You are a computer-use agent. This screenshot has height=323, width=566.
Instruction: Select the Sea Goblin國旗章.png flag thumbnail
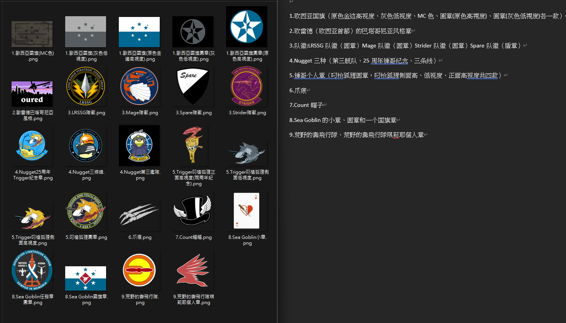point(86,278)
